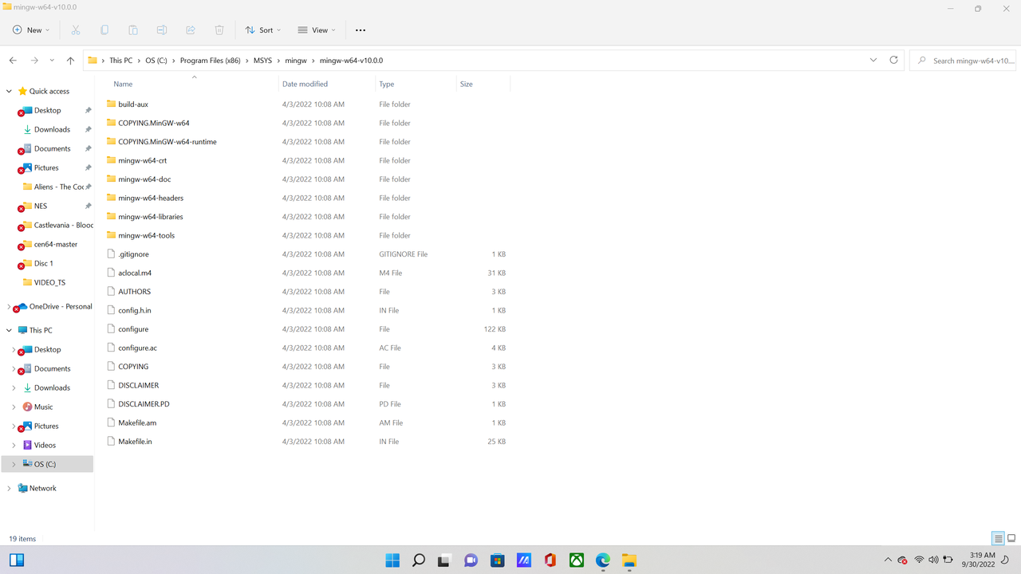
Task: Open the Windows Start menu
Action: (392, 560)
